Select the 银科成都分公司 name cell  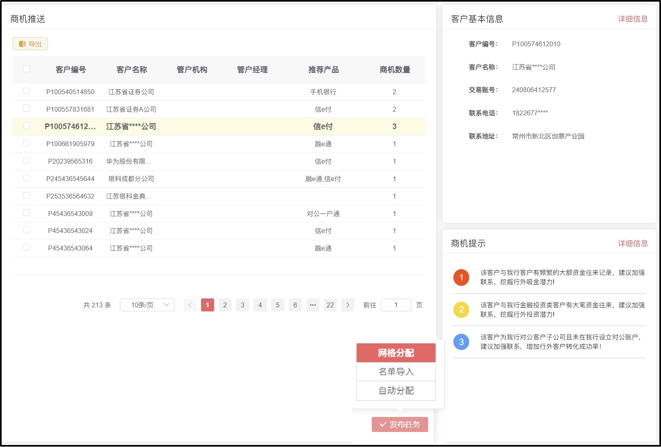pyautogui.click(x=131, y=179)
